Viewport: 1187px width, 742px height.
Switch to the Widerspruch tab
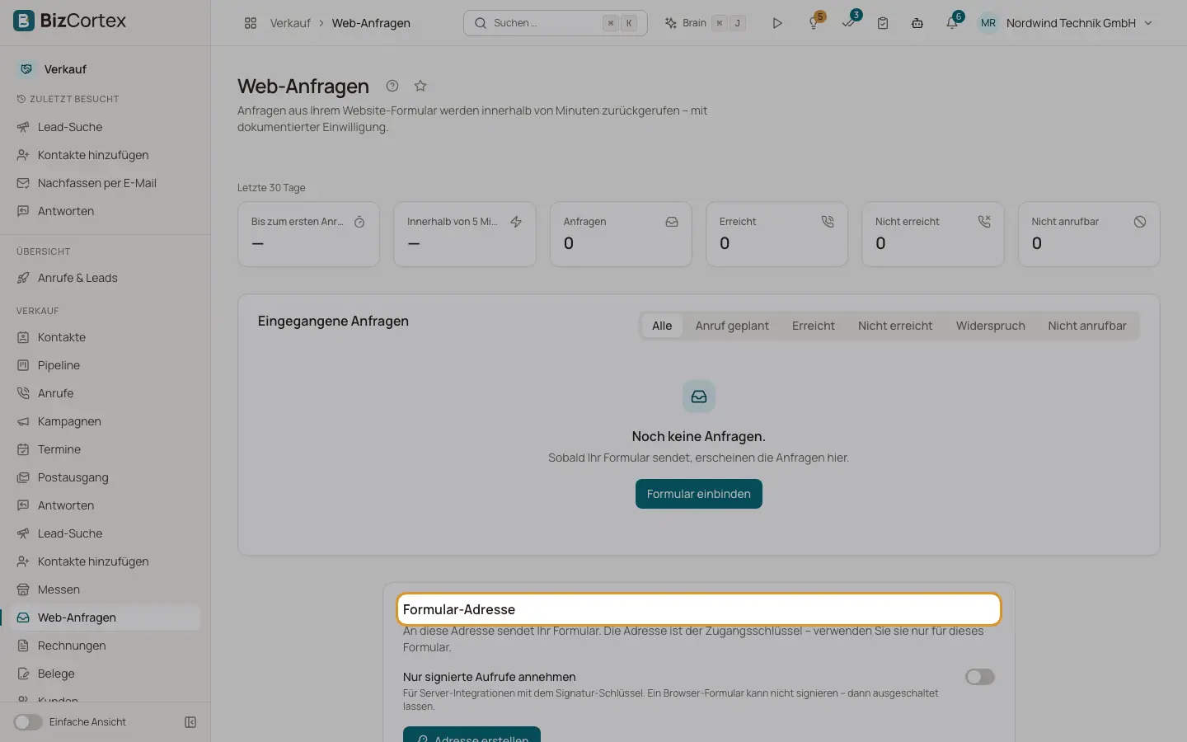[x=990, y=326]
